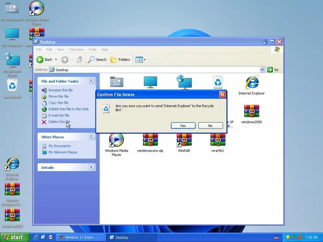Click Publish this file to the Web
This screenshot has width=323, height=242.
68,109
